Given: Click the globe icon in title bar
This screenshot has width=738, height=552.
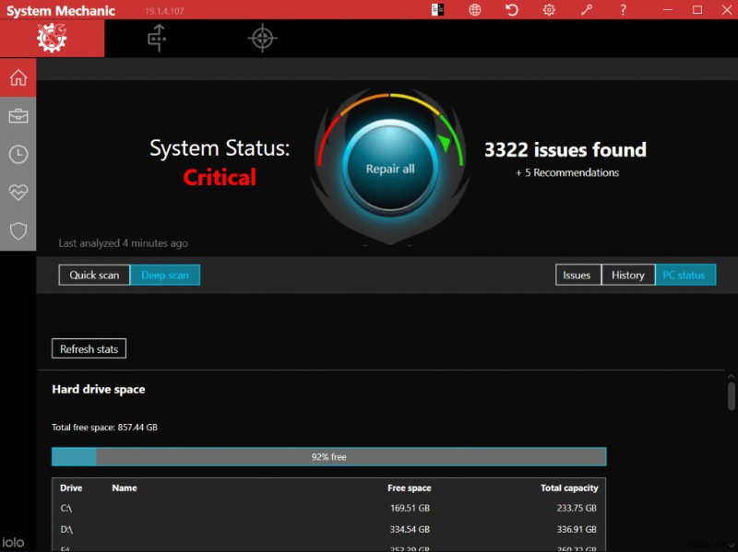Looking at the screenshot, I should 475,10.
